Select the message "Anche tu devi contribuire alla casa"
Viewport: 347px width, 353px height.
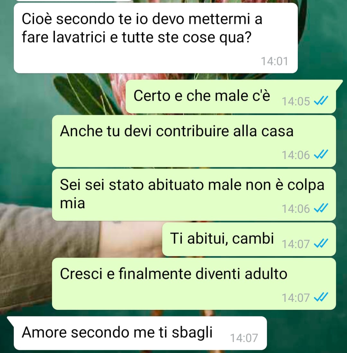click(194, 141)
